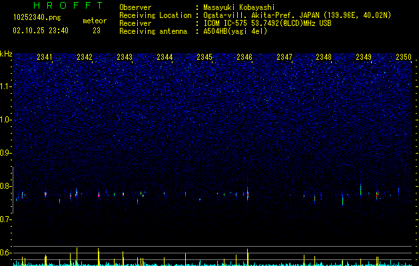The width and height of the screenshot is (419, 266).
Task: Click the Observer label
Action: (135, 7)
